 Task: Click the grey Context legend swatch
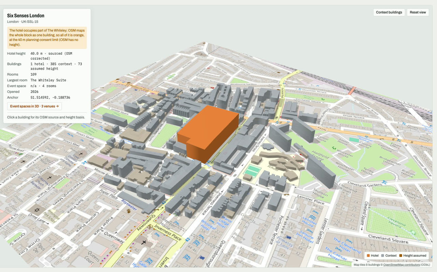383,256
